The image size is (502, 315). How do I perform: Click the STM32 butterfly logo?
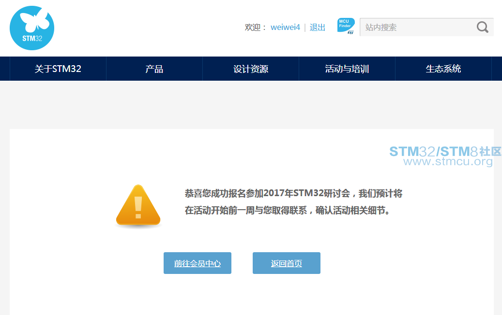[x=32, y=28]
